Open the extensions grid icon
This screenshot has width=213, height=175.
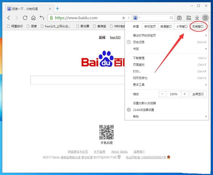coord(189,17)
